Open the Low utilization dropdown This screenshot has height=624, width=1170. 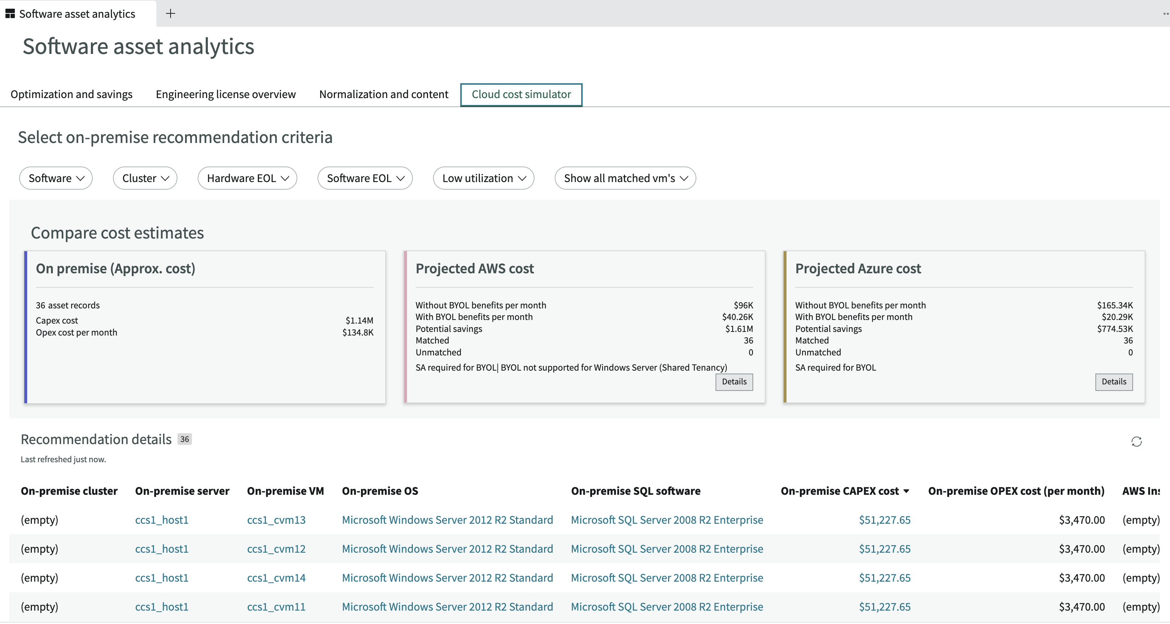pos(483,178)
